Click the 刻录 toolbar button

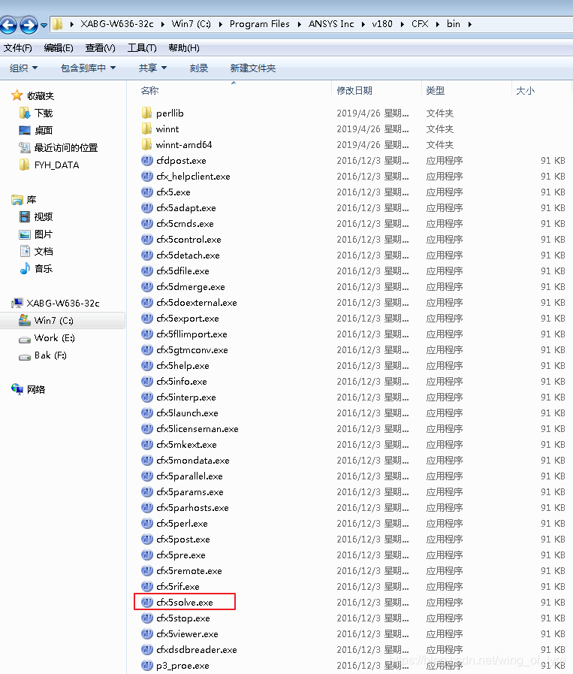[199, 68]
